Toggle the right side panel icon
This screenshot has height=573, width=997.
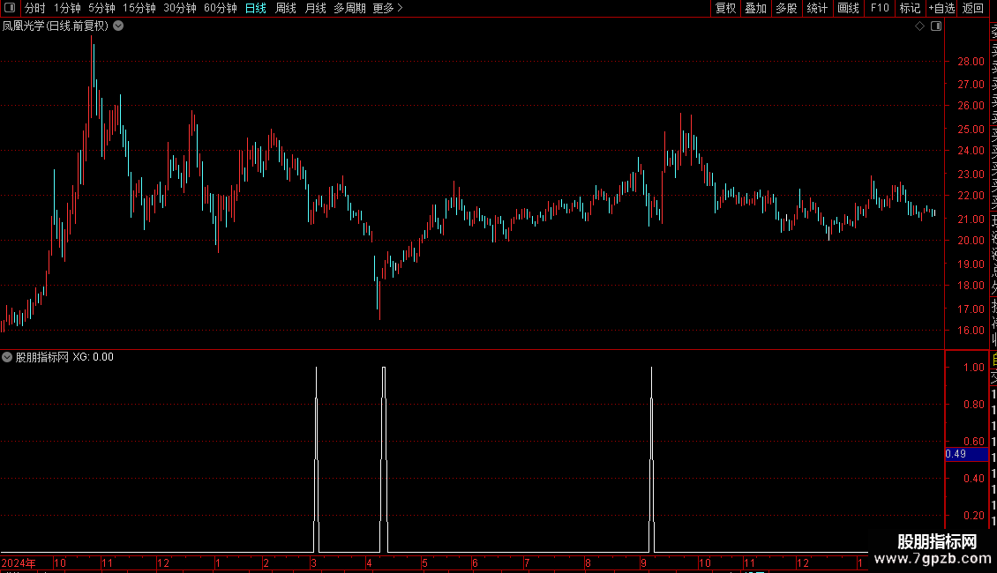click(936, 26)
